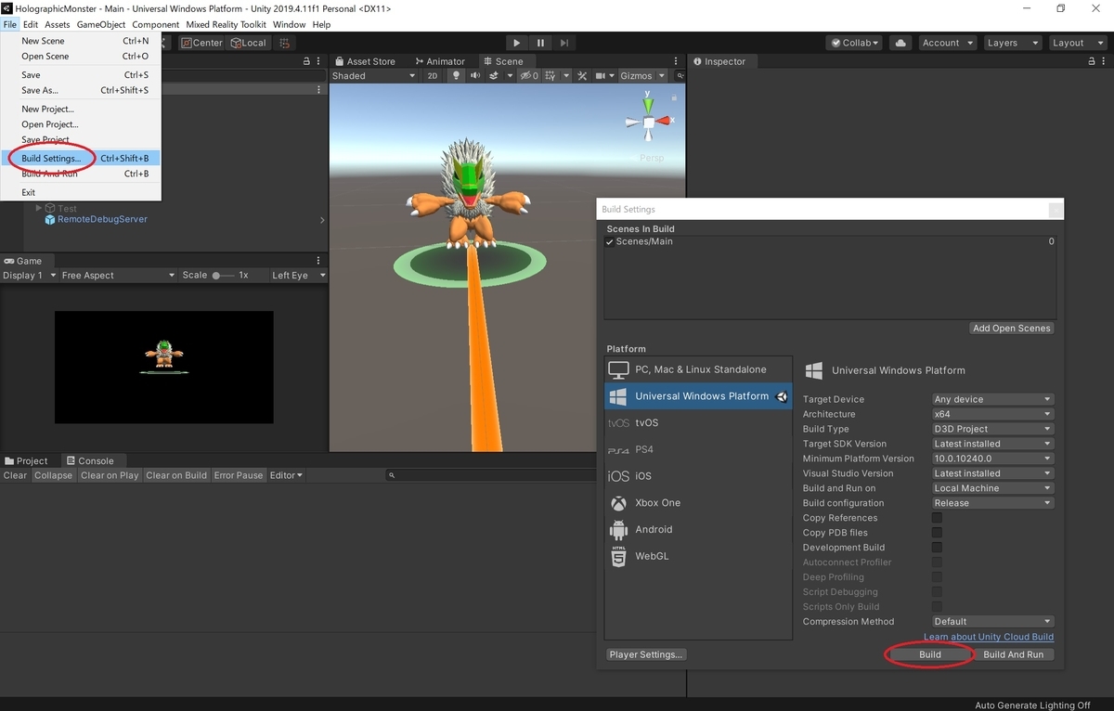
Task: Adjust the Game view Scale slider
Action: click(x=223, y=276)
